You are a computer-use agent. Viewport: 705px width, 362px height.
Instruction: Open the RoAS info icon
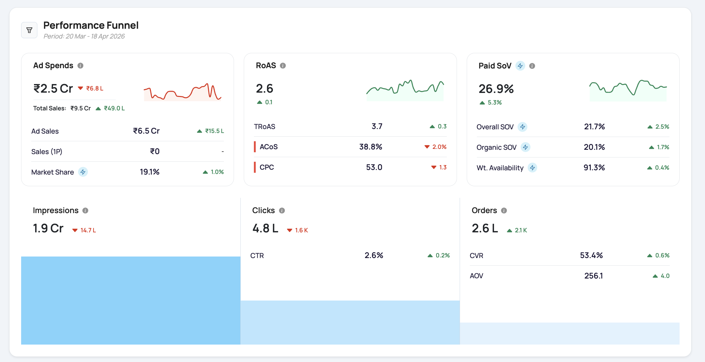click(283, 66)
